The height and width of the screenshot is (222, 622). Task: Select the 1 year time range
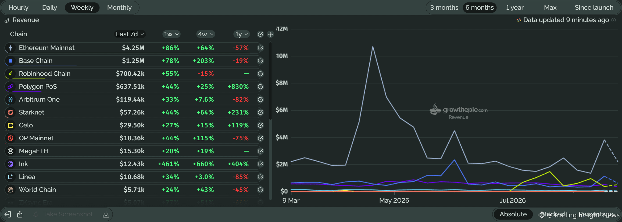(514, 8)
